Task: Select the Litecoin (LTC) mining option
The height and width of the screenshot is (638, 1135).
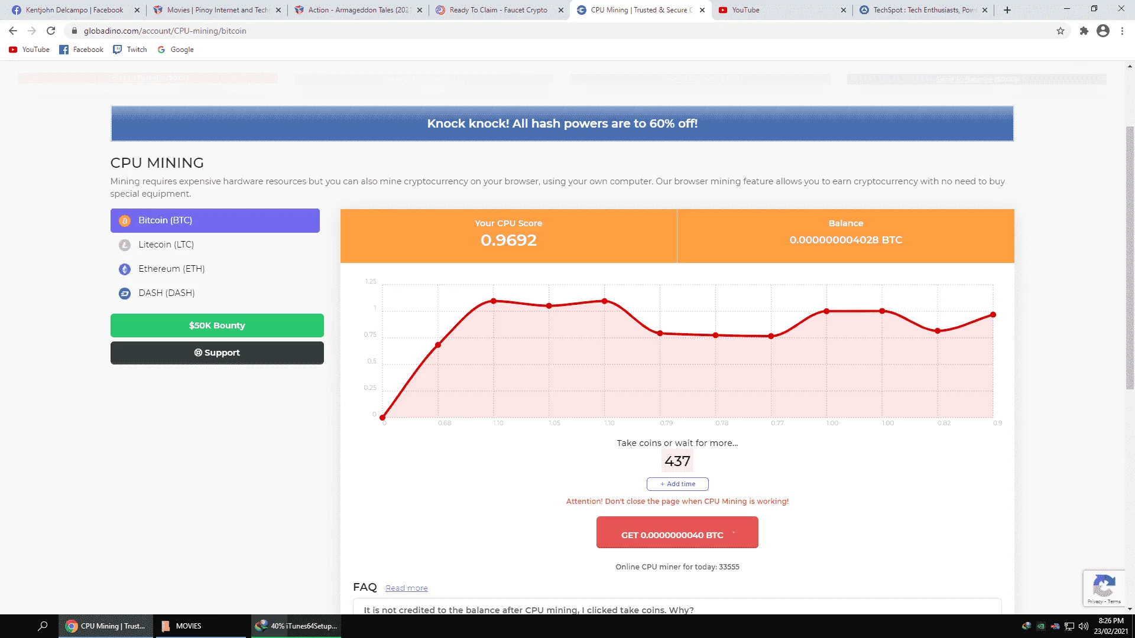Action: [215, 245]
